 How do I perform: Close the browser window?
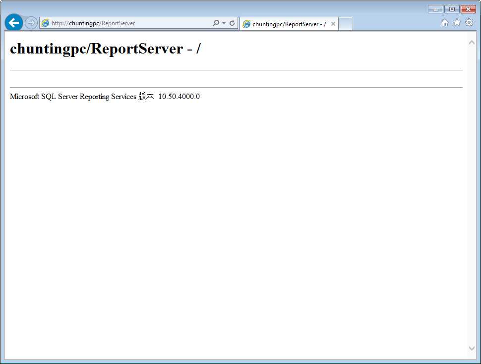tap(469, 9)
